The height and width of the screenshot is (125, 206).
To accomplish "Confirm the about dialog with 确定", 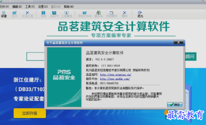I will (x=174, y=105).
